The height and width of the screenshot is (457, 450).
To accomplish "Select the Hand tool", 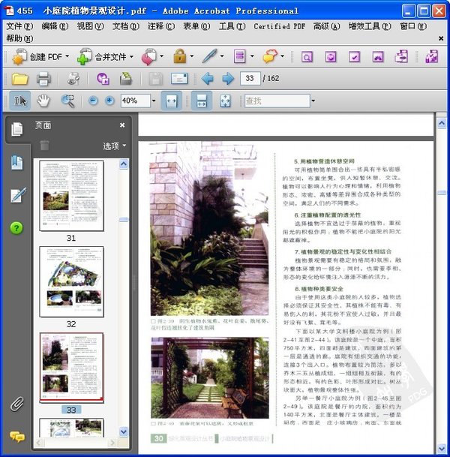I will (x=43, y=101).
